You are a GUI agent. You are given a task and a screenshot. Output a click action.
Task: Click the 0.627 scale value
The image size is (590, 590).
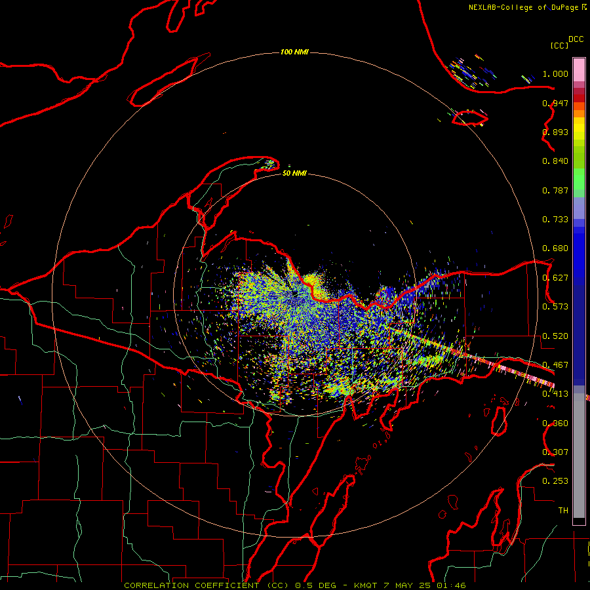555,278
